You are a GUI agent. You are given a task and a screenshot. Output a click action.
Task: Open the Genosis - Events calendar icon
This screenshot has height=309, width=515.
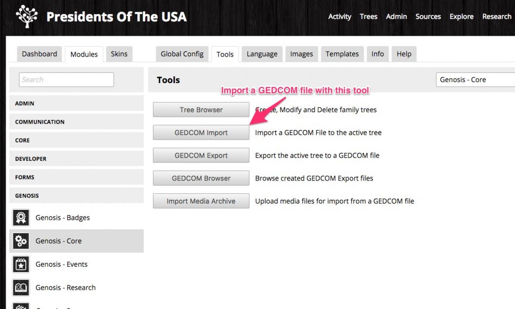tap(21, 264)
